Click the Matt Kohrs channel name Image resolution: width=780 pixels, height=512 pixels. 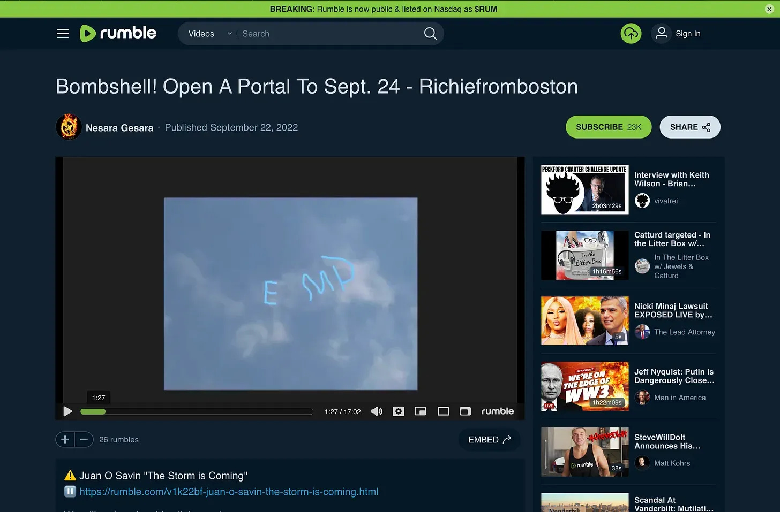pyautogui.click(x=672, y=463)
